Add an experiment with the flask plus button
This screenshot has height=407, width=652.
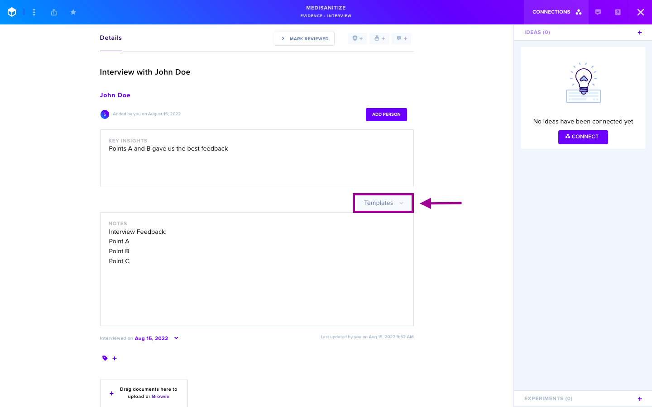point(379,38)
